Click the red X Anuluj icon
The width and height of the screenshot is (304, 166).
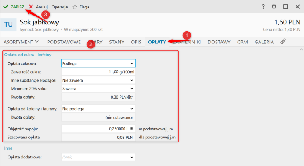click(x=31, y=7)
